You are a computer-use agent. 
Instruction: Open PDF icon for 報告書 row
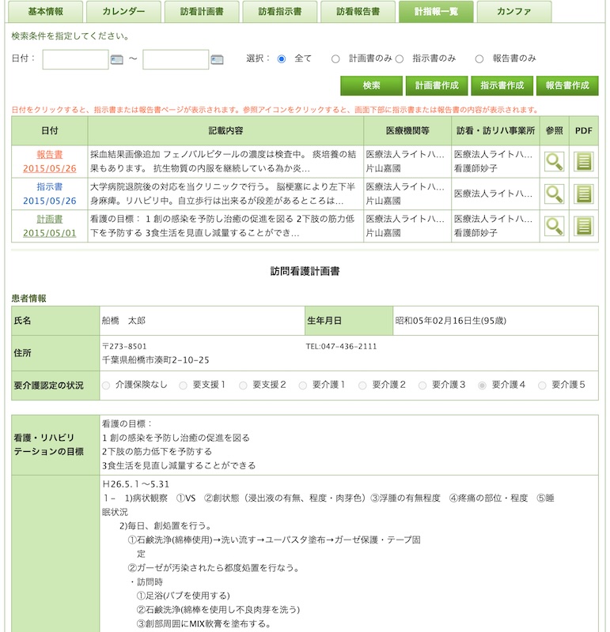pos(584,162)
